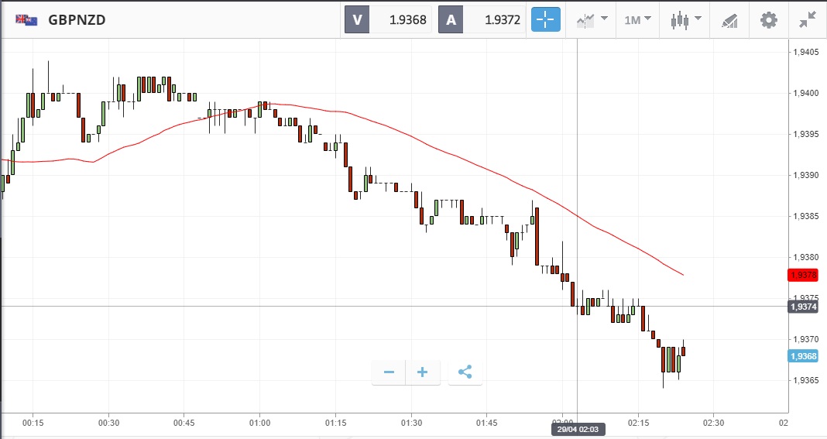Click the GBPNZD symbol title

[x=77, y=20]
